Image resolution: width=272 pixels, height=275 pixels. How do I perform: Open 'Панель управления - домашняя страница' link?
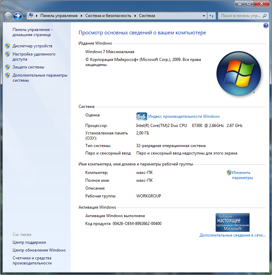32,32
